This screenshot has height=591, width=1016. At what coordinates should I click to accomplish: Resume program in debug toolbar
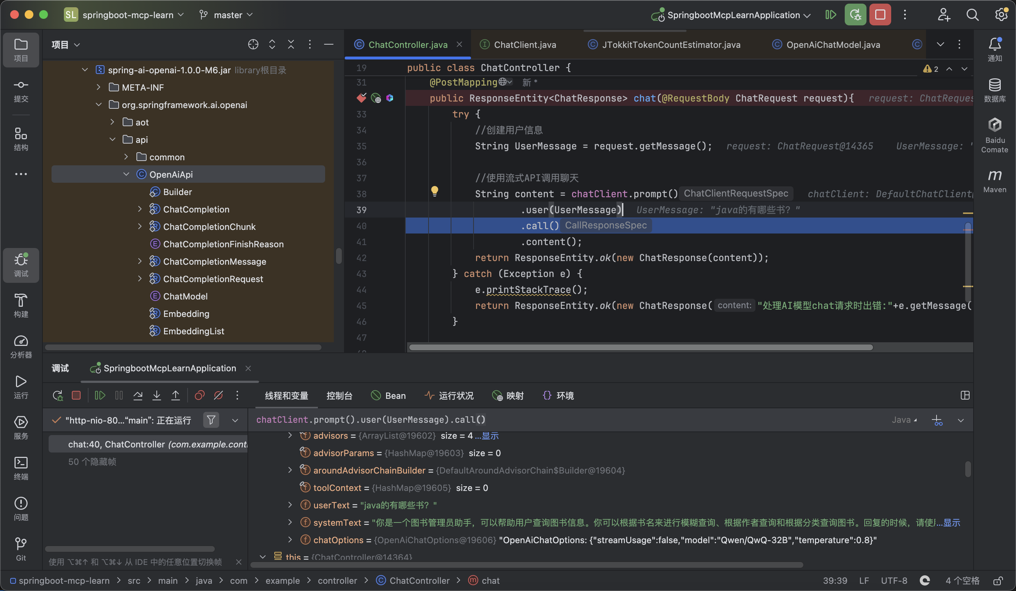[99, 396]
